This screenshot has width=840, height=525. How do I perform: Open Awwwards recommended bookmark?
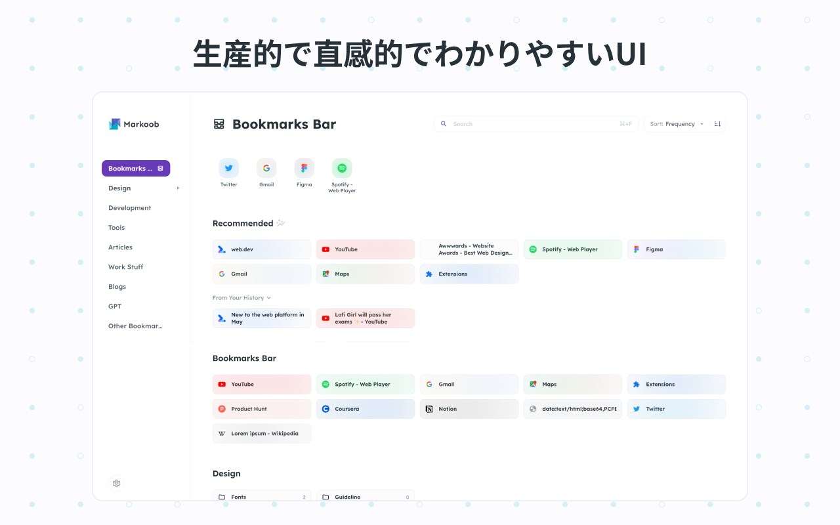click(469, 249)
